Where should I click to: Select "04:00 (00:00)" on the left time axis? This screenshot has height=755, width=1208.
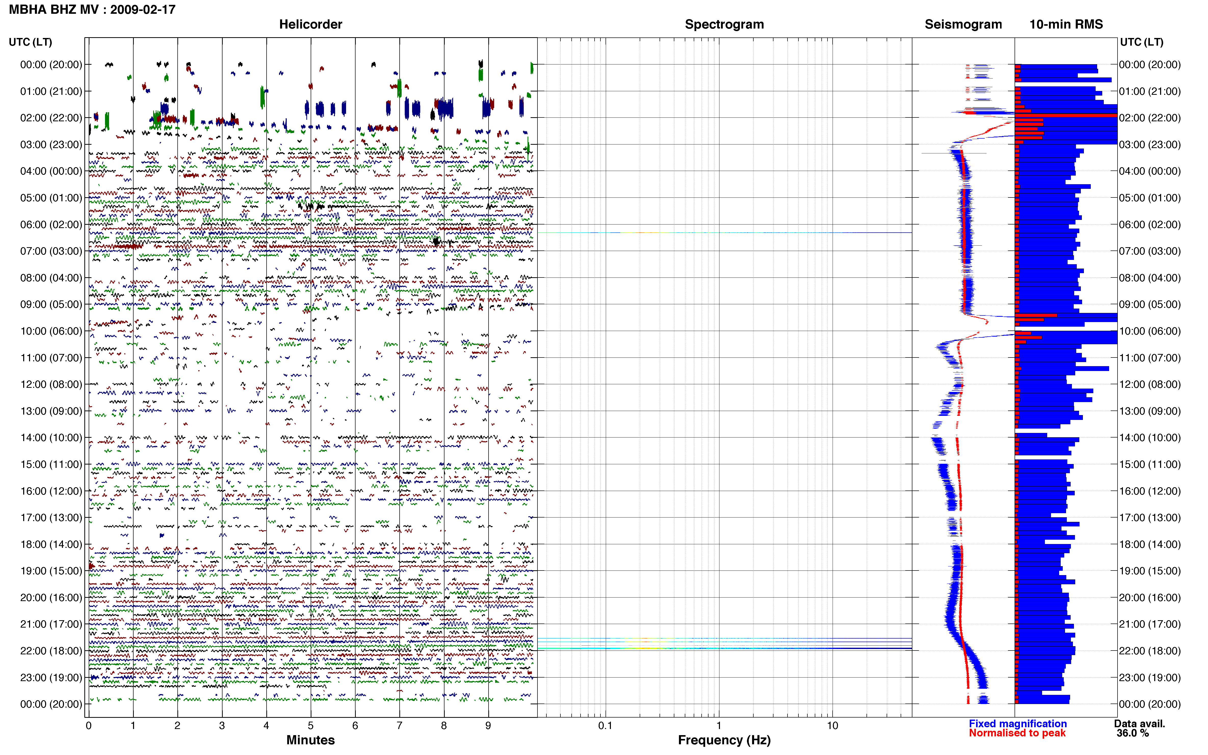click(x=51, y=171)
